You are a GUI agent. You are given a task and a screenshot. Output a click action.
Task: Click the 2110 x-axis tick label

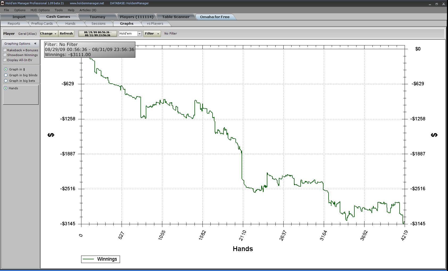click(243, 236)
